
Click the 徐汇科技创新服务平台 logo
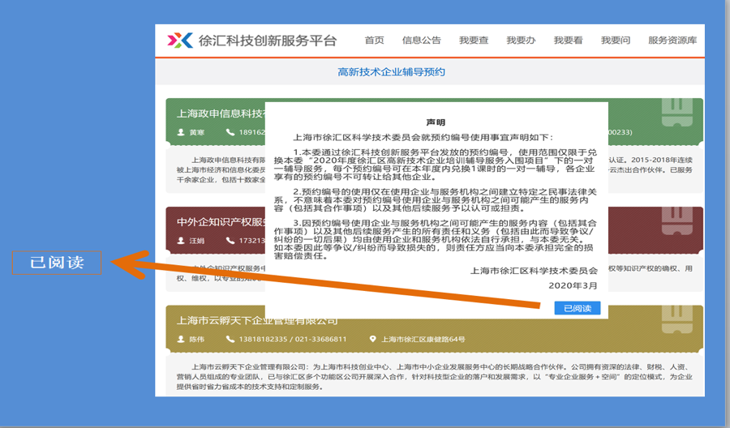coord(252,41)
